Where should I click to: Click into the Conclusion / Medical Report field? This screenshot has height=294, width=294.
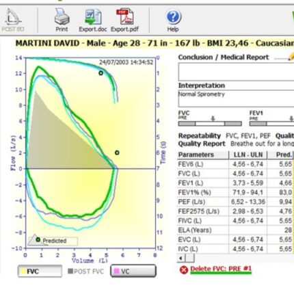tap(236, 72)
